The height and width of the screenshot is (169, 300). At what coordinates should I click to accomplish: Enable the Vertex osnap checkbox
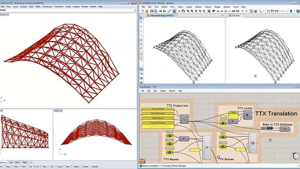[72, 167]
